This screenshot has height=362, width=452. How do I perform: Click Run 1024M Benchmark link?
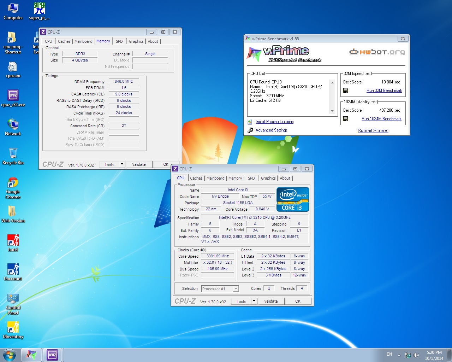point(381,119)
